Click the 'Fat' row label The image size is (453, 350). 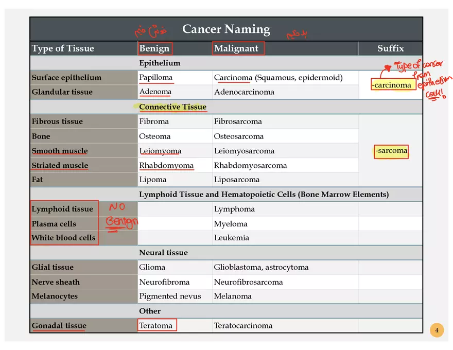tap(37, 180)
